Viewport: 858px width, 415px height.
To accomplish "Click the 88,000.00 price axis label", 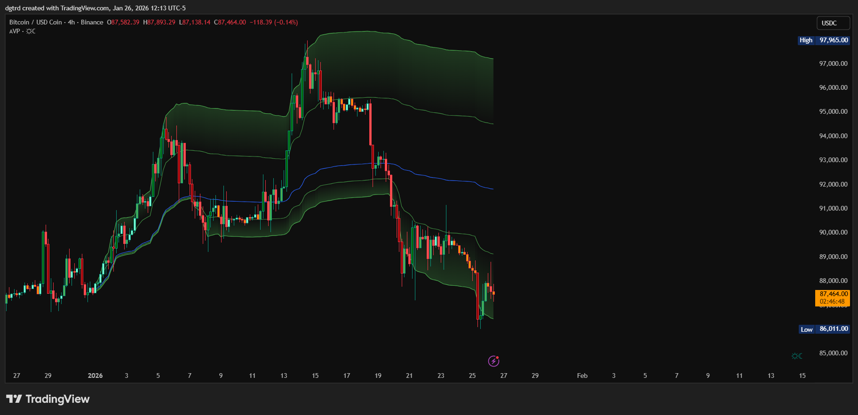I will tap(834, 281).
